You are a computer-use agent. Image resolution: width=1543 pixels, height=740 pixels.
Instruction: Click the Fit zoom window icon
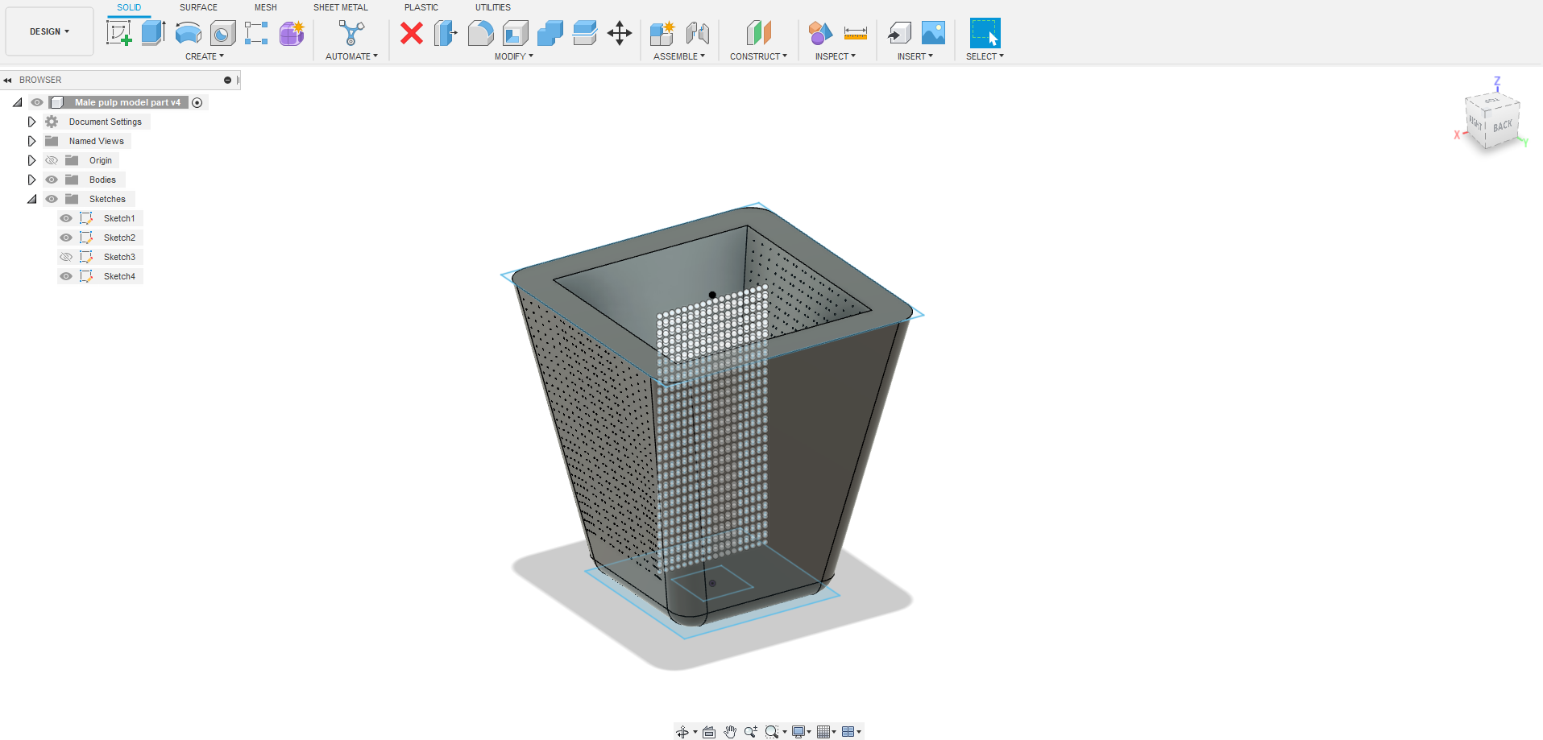[x=772, y=732]
